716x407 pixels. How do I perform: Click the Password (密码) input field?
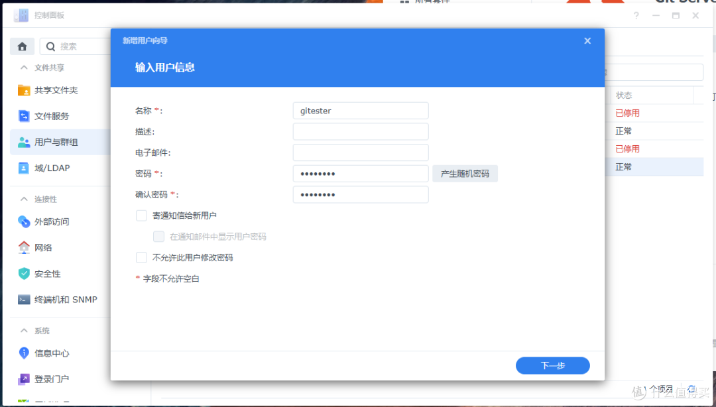pos(361,174)
